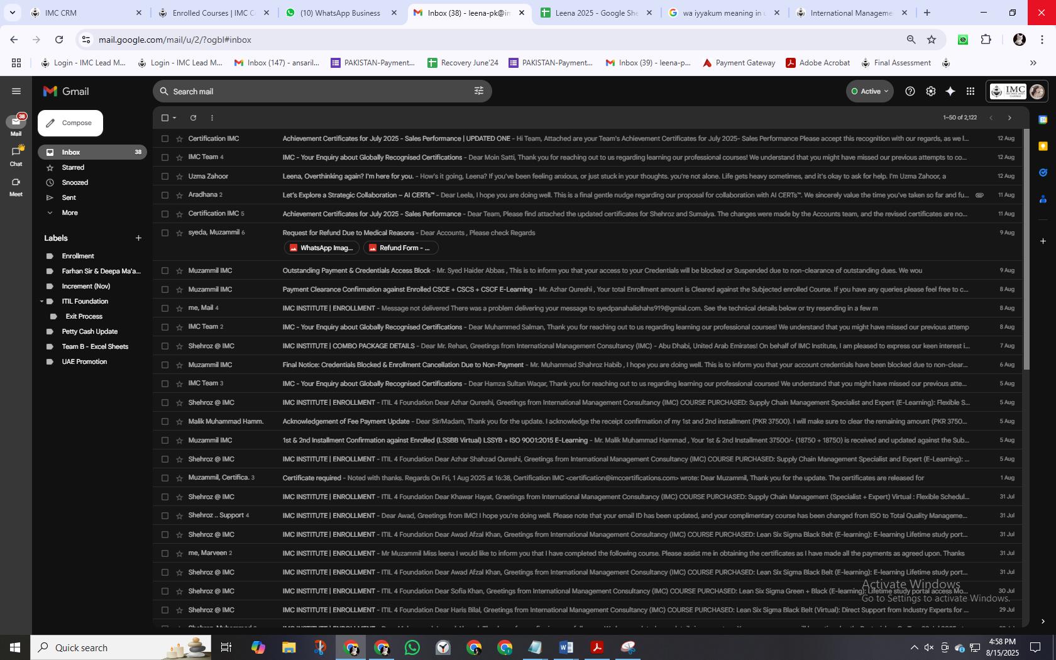Click the email list vertical scrollbar

pyautogui.click(x=1027, y=249)
